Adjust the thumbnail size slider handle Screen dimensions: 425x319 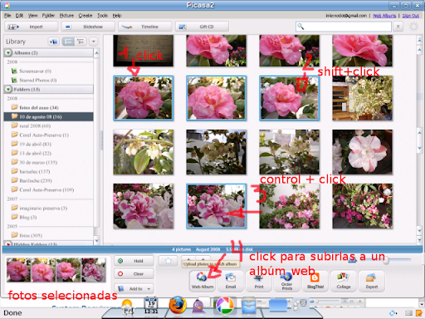386,260
